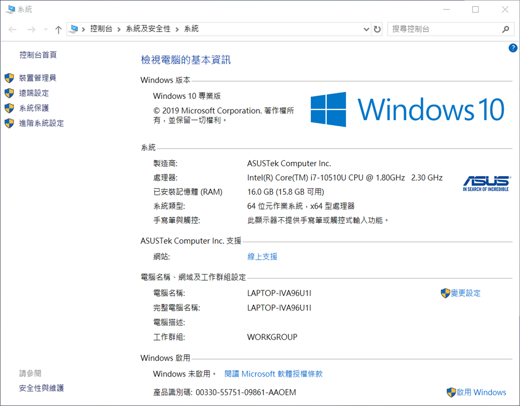Open 裝置管理員 from the sidebar

click(x=37, y=78)
